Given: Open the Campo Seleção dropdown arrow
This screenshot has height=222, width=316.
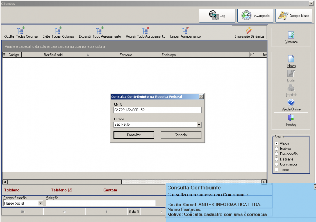Looking at the screenshot, I should click(x=40, y=203).
